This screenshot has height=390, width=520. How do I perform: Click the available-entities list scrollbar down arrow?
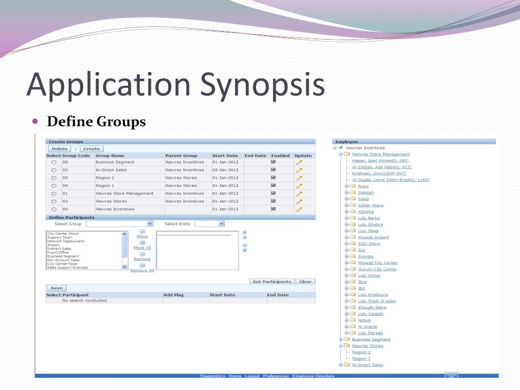pos(125,267)
